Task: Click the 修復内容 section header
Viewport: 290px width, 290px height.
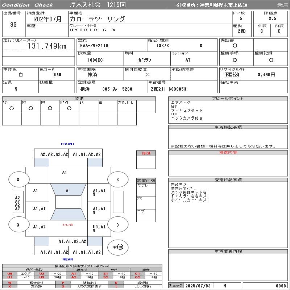Action: click(x=228, y=153)
